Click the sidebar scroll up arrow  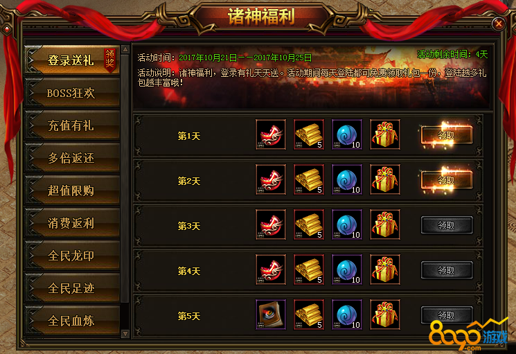[125, 50]
